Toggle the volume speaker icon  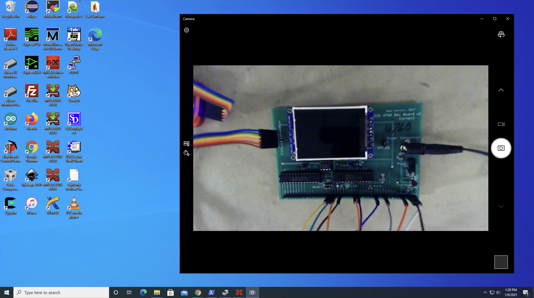pos(498,292)
